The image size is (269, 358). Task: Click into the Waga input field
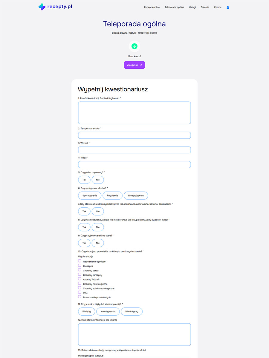[x=134, y=165]
